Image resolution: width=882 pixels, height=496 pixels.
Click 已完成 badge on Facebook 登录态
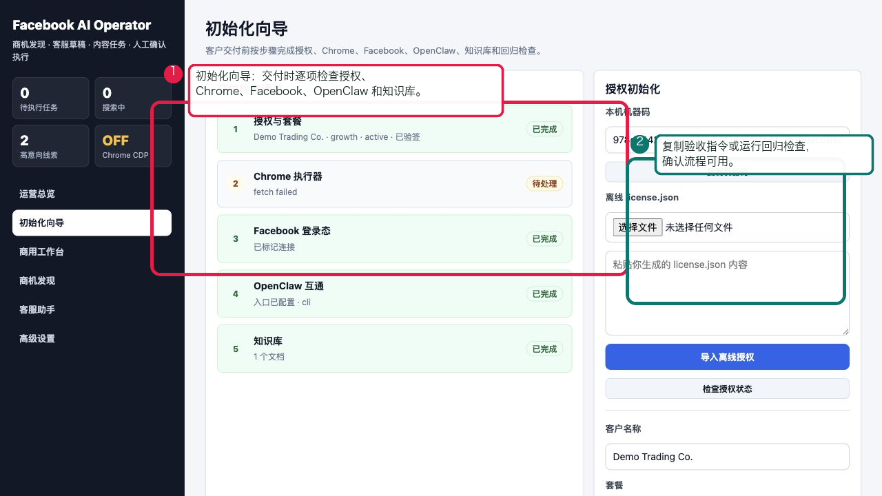point(544,239)
